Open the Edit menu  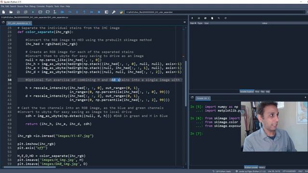(7, 6)
